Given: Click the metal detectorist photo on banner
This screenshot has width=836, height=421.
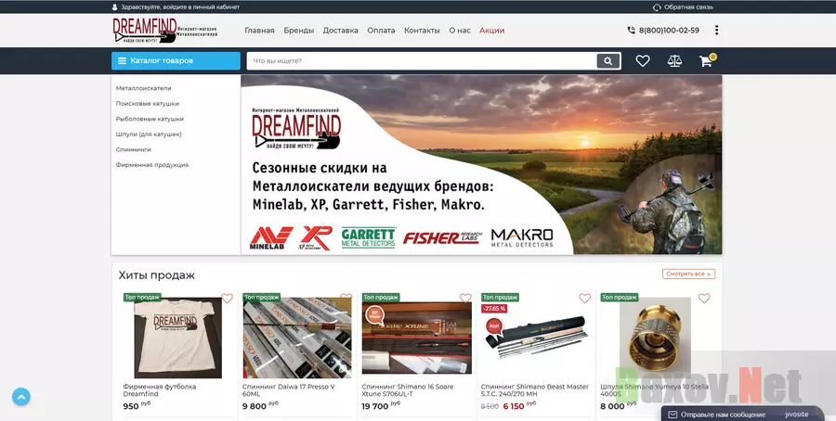Looking at the screenshot, I should (669, 211).
